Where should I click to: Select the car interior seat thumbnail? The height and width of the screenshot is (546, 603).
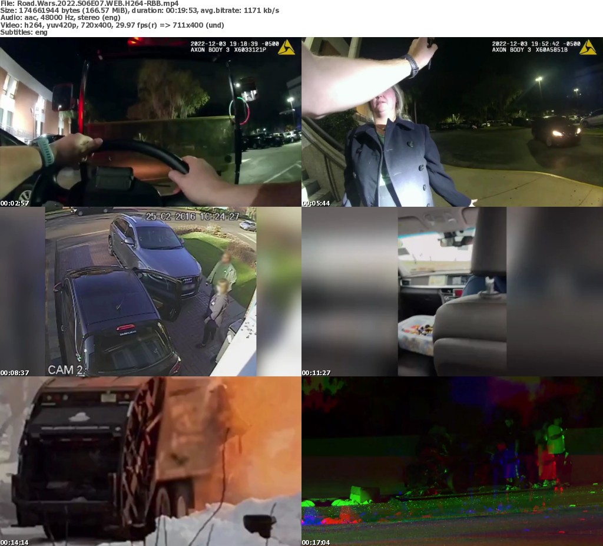[x=452, y=292]
